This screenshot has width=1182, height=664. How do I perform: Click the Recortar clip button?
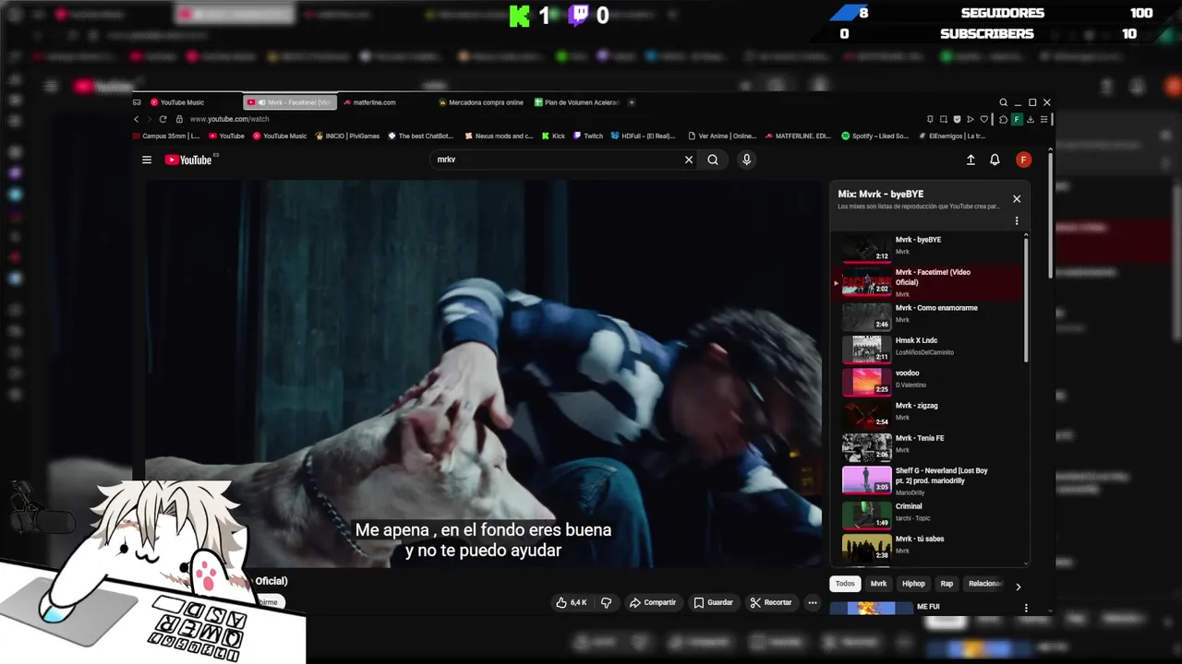point(771,602)
